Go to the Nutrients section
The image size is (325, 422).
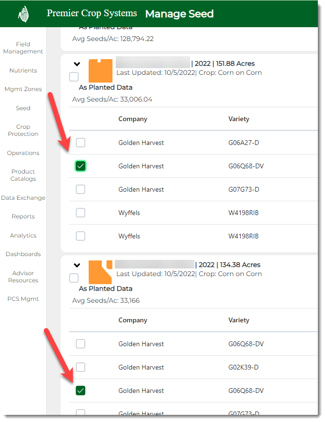23,71
